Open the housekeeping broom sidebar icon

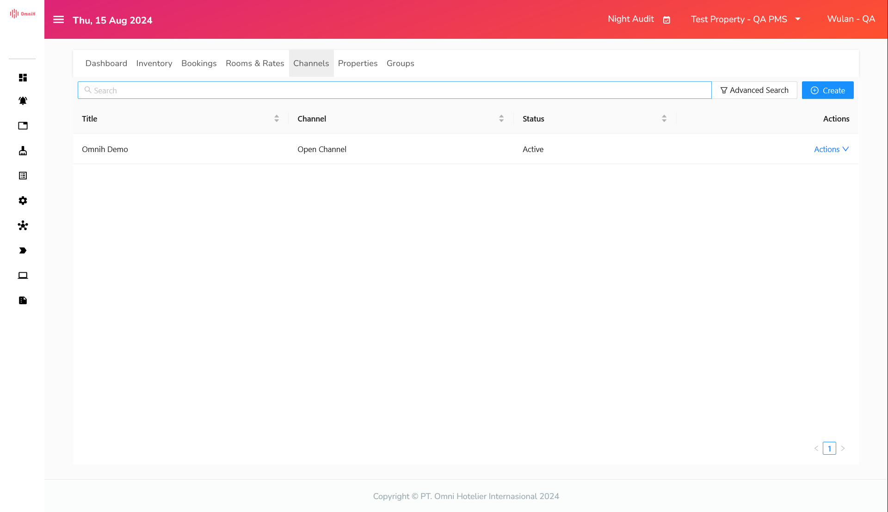[x=23, y=151]
